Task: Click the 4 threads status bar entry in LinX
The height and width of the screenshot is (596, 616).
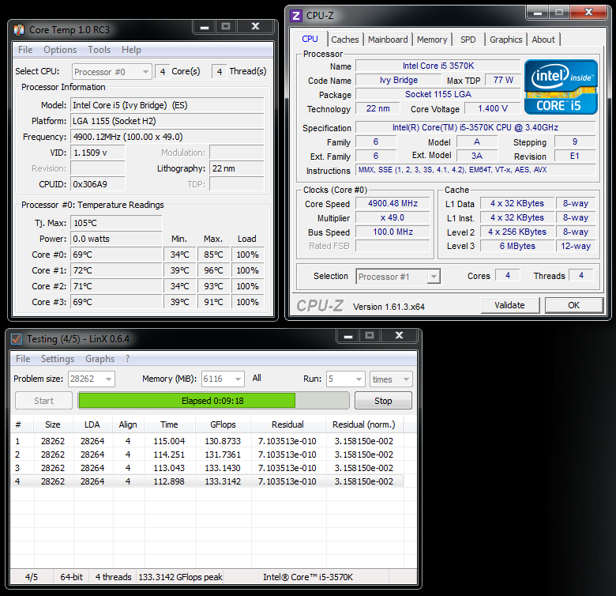Action: tap(113, 577)
